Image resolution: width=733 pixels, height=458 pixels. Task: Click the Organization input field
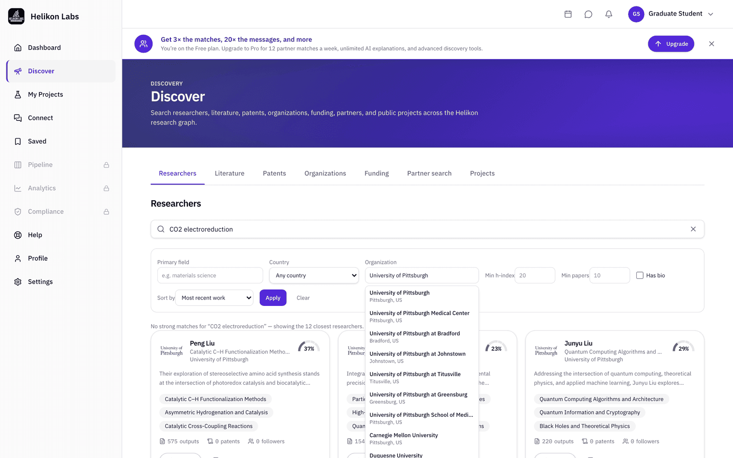pos(422,275)
